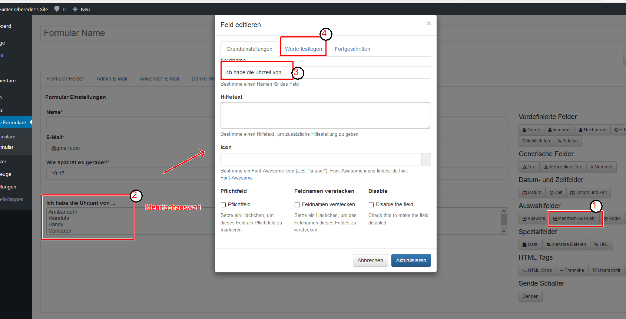Screen dimensions: 626x319
Task: Select the Grundeinstellungen tab
Action: point(249,49)
